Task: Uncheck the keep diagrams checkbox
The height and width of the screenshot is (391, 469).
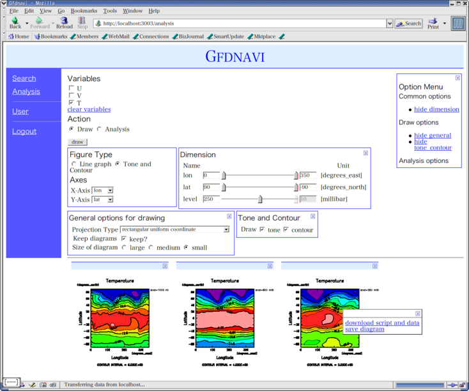Action: point(124,238)
